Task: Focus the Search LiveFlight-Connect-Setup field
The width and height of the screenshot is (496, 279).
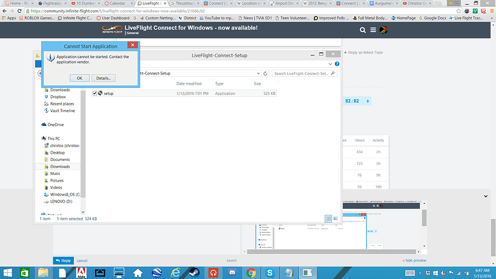Action: (x=304, y=73)
